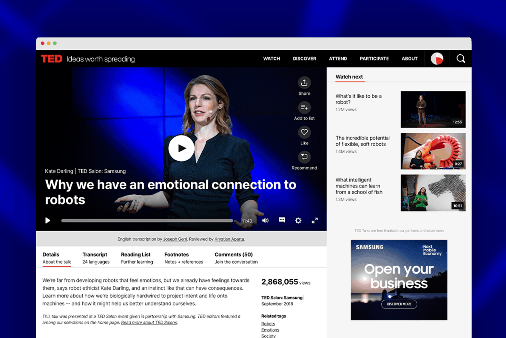
Task: Open the Comments (50) tab
Action: (236, 258)
